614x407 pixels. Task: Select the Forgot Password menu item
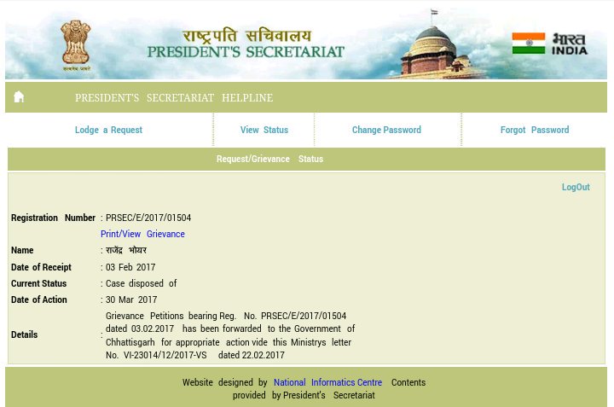535,130
